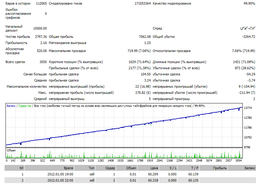Click the chart y-axis value 9798

(x=247, y=147)
